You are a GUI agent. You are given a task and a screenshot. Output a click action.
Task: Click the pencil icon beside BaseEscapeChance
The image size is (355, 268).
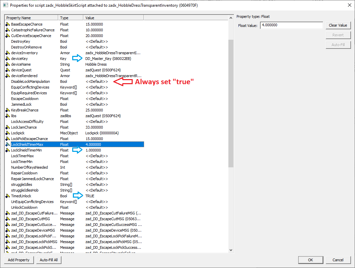[x=7, y=24]
